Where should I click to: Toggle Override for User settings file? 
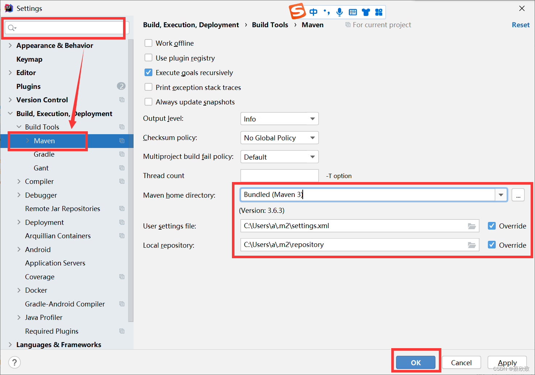pos(492,226)
